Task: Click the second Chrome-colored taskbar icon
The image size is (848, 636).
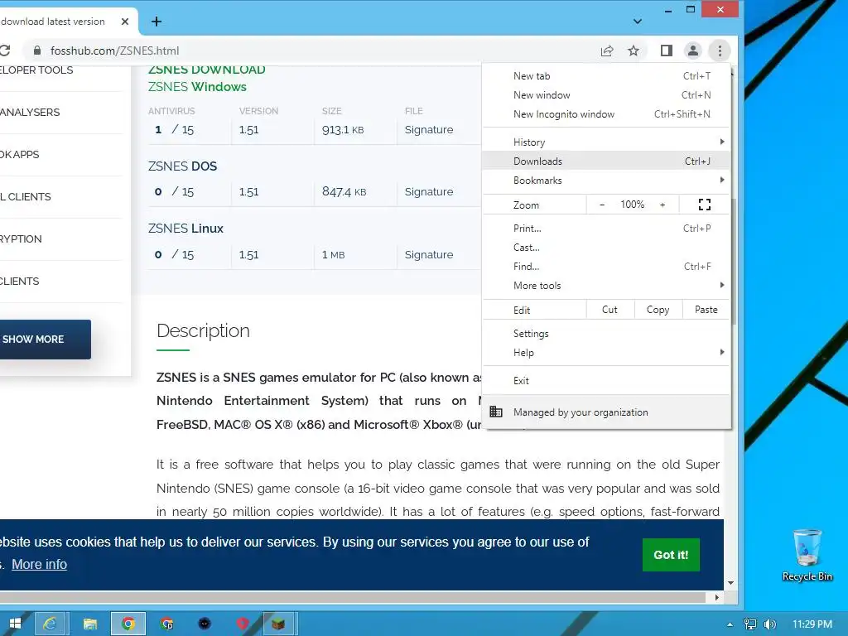Action: coord(166,624)
